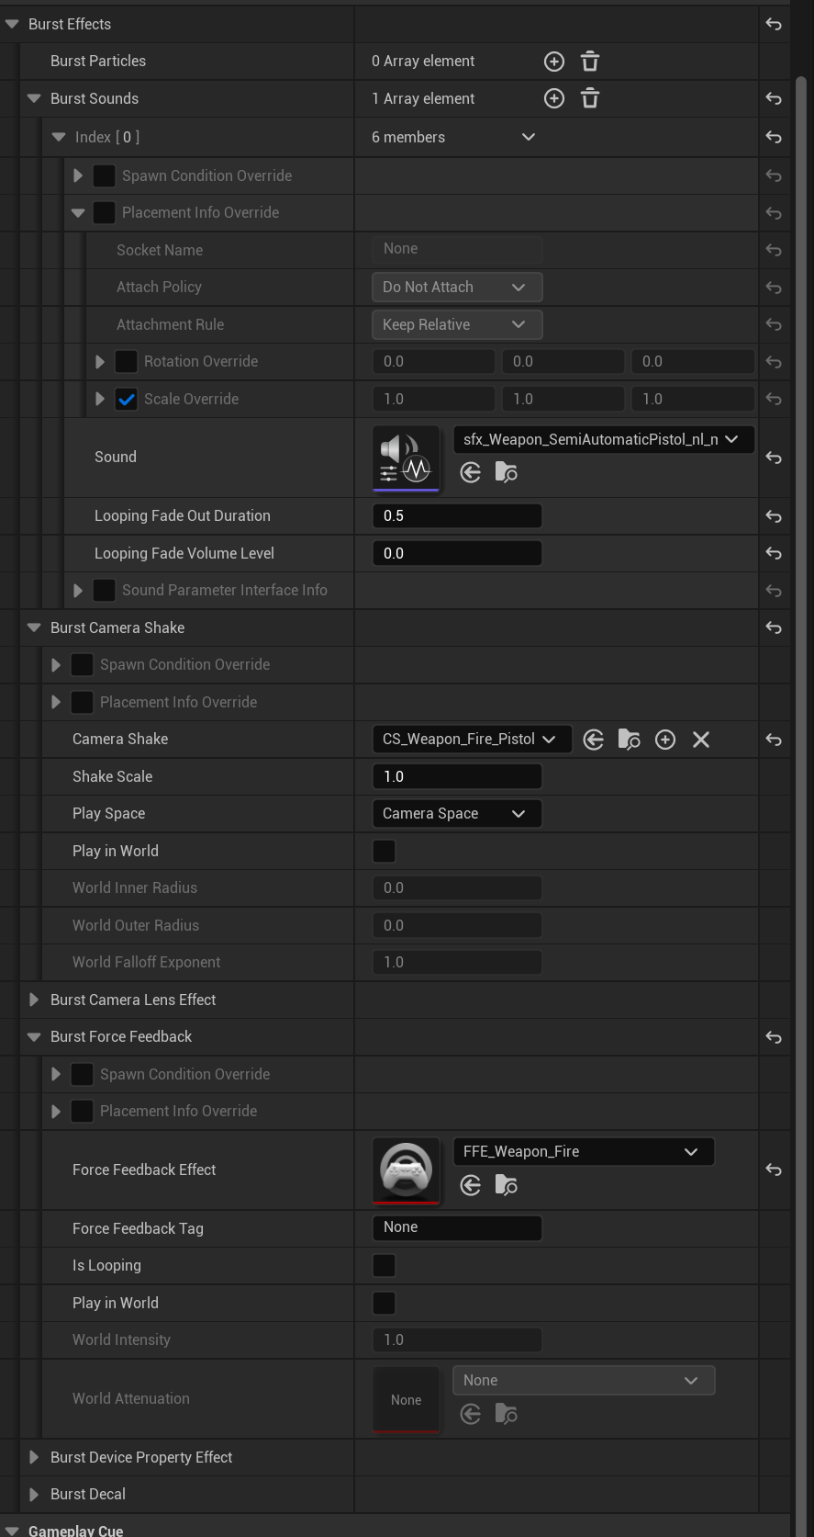Edit the Looping Fade Volume Level field
The image size is (814, 1537).
point(457,553)
